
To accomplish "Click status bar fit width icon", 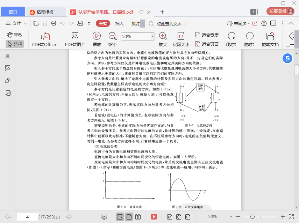I will (x=188, y=217).
